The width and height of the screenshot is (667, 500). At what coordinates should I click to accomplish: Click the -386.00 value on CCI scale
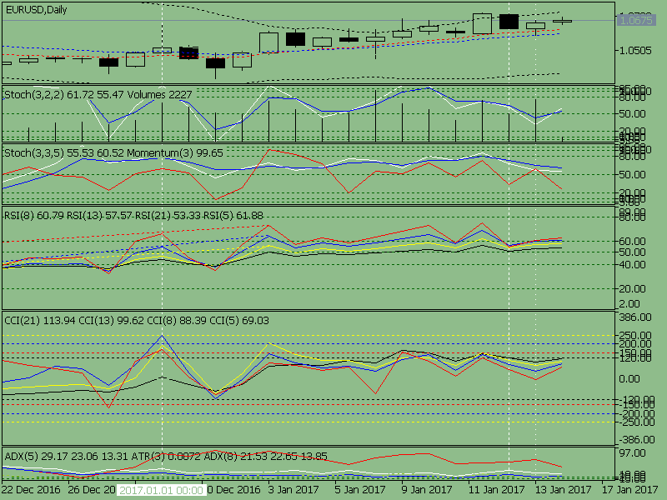[x=636, y=440]
